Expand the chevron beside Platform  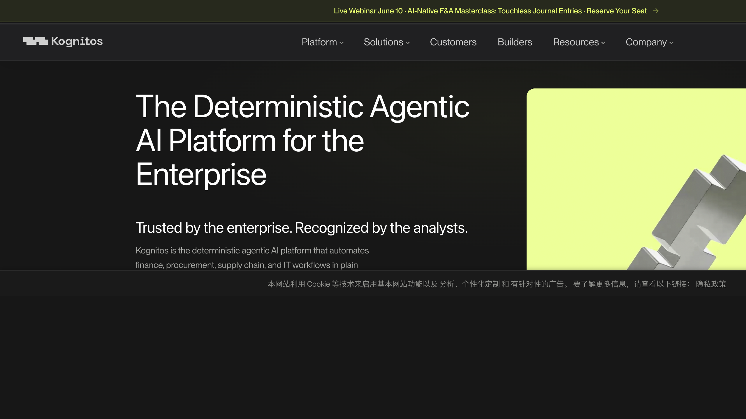pos(341,43)
